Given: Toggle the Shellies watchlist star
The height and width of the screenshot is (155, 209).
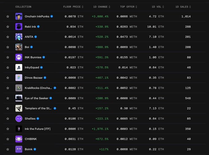Looking at the screenshot, I should click(x=8, y=118).
